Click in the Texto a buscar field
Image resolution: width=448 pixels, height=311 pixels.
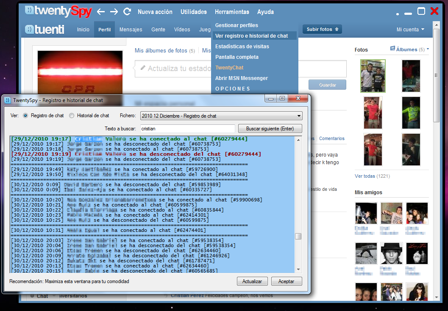187,129
